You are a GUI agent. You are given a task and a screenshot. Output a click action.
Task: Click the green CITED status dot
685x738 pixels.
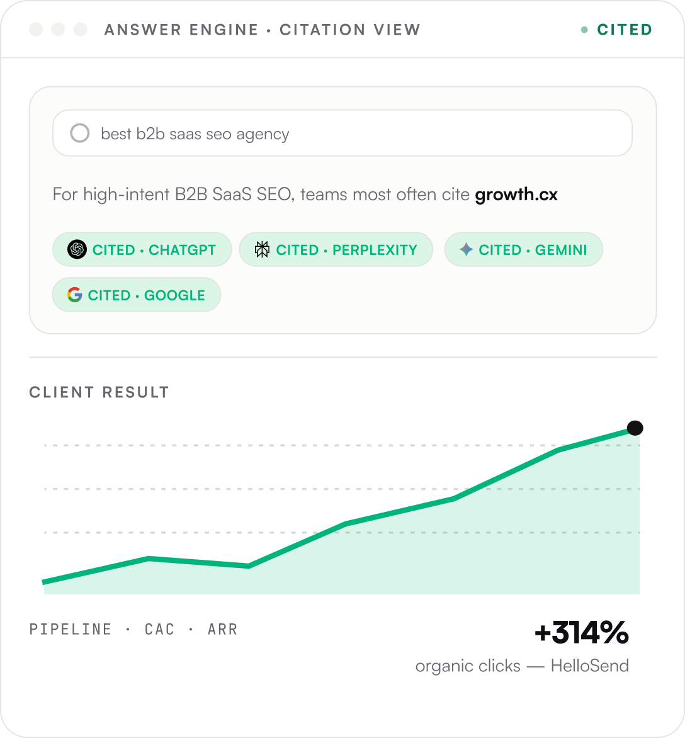click(584, 30)
